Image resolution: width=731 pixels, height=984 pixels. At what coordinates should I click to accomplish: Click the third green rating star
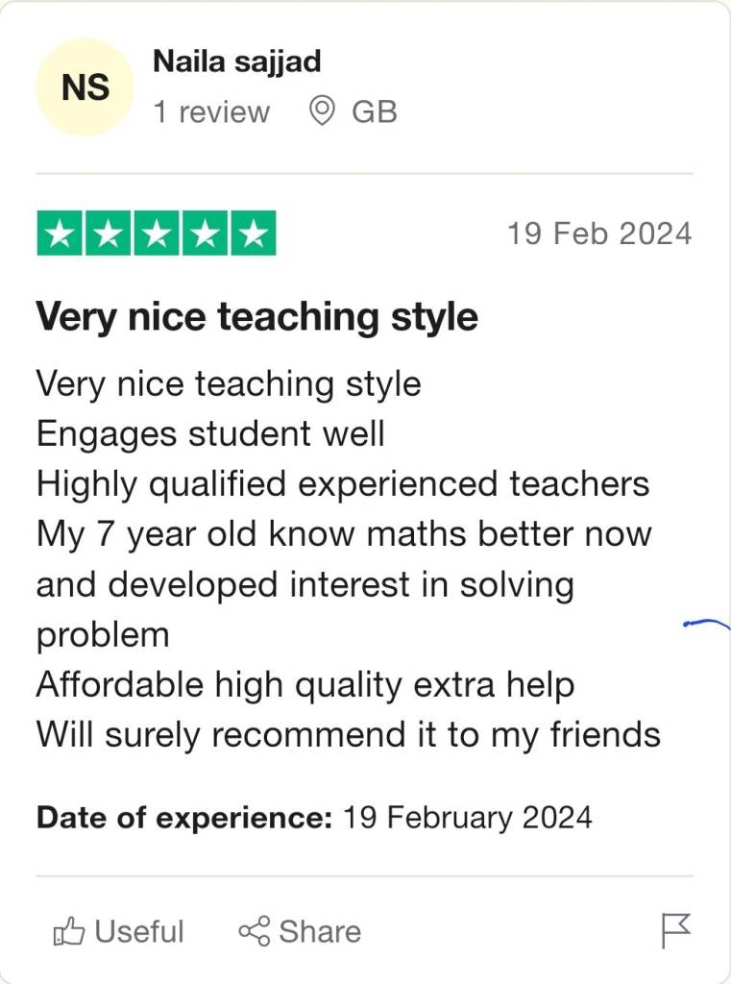point(157,234)
